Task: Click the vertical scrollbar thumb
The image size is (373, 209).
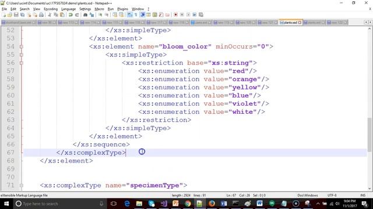Action: click(x=370, y=134)
